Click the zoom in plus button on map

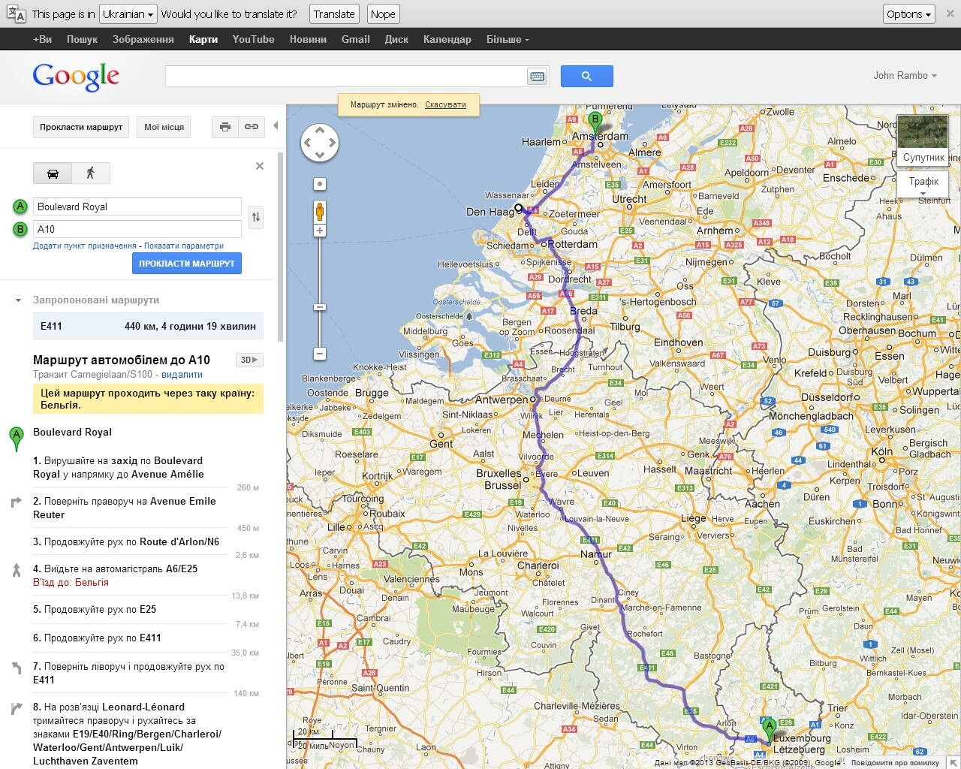click(x=320, y=231)
